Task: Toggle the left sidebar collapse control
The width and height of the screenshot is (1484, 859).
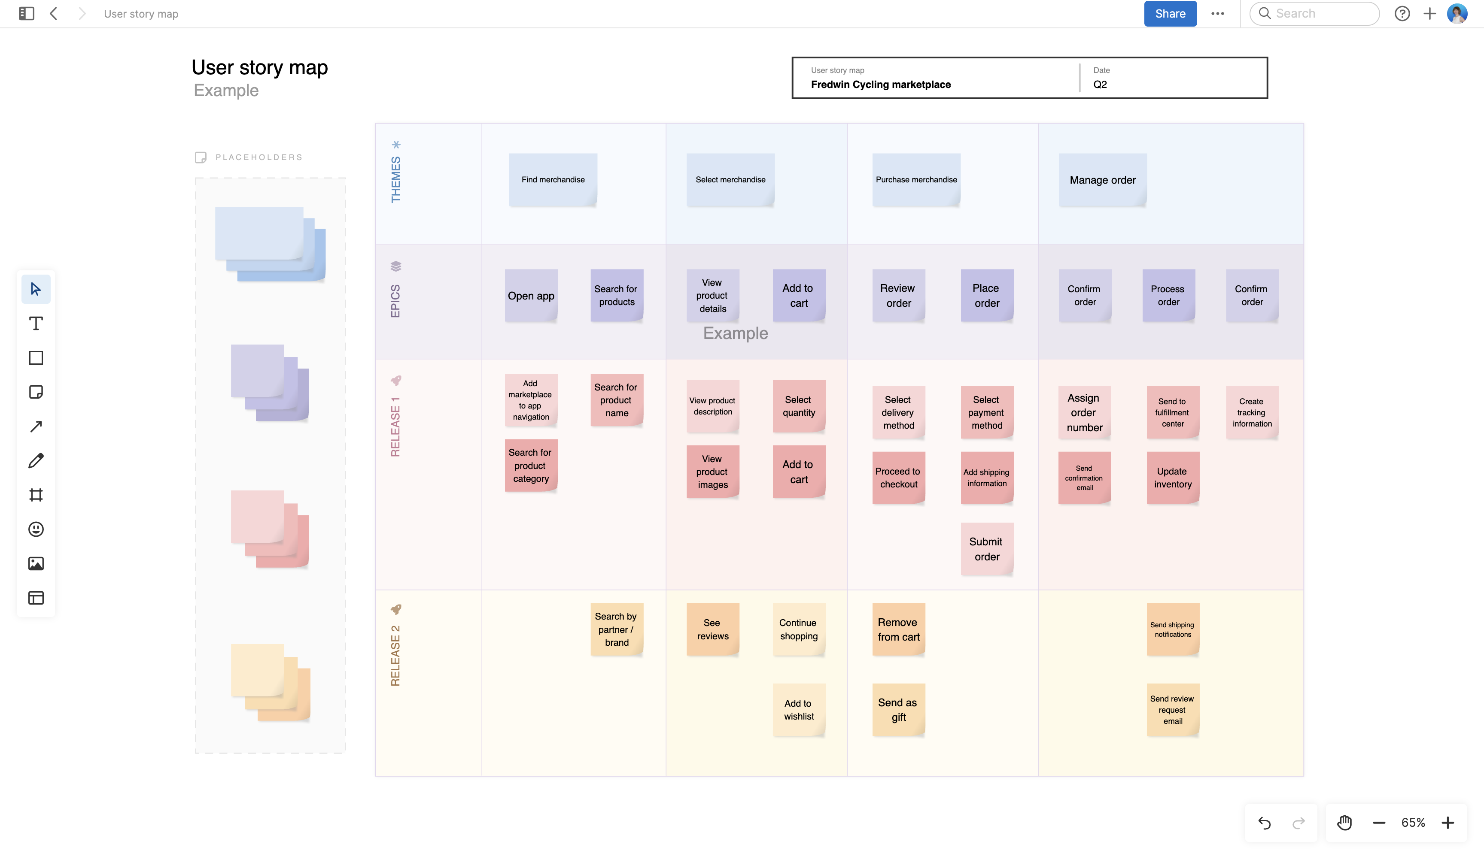Action: [26, 13]
